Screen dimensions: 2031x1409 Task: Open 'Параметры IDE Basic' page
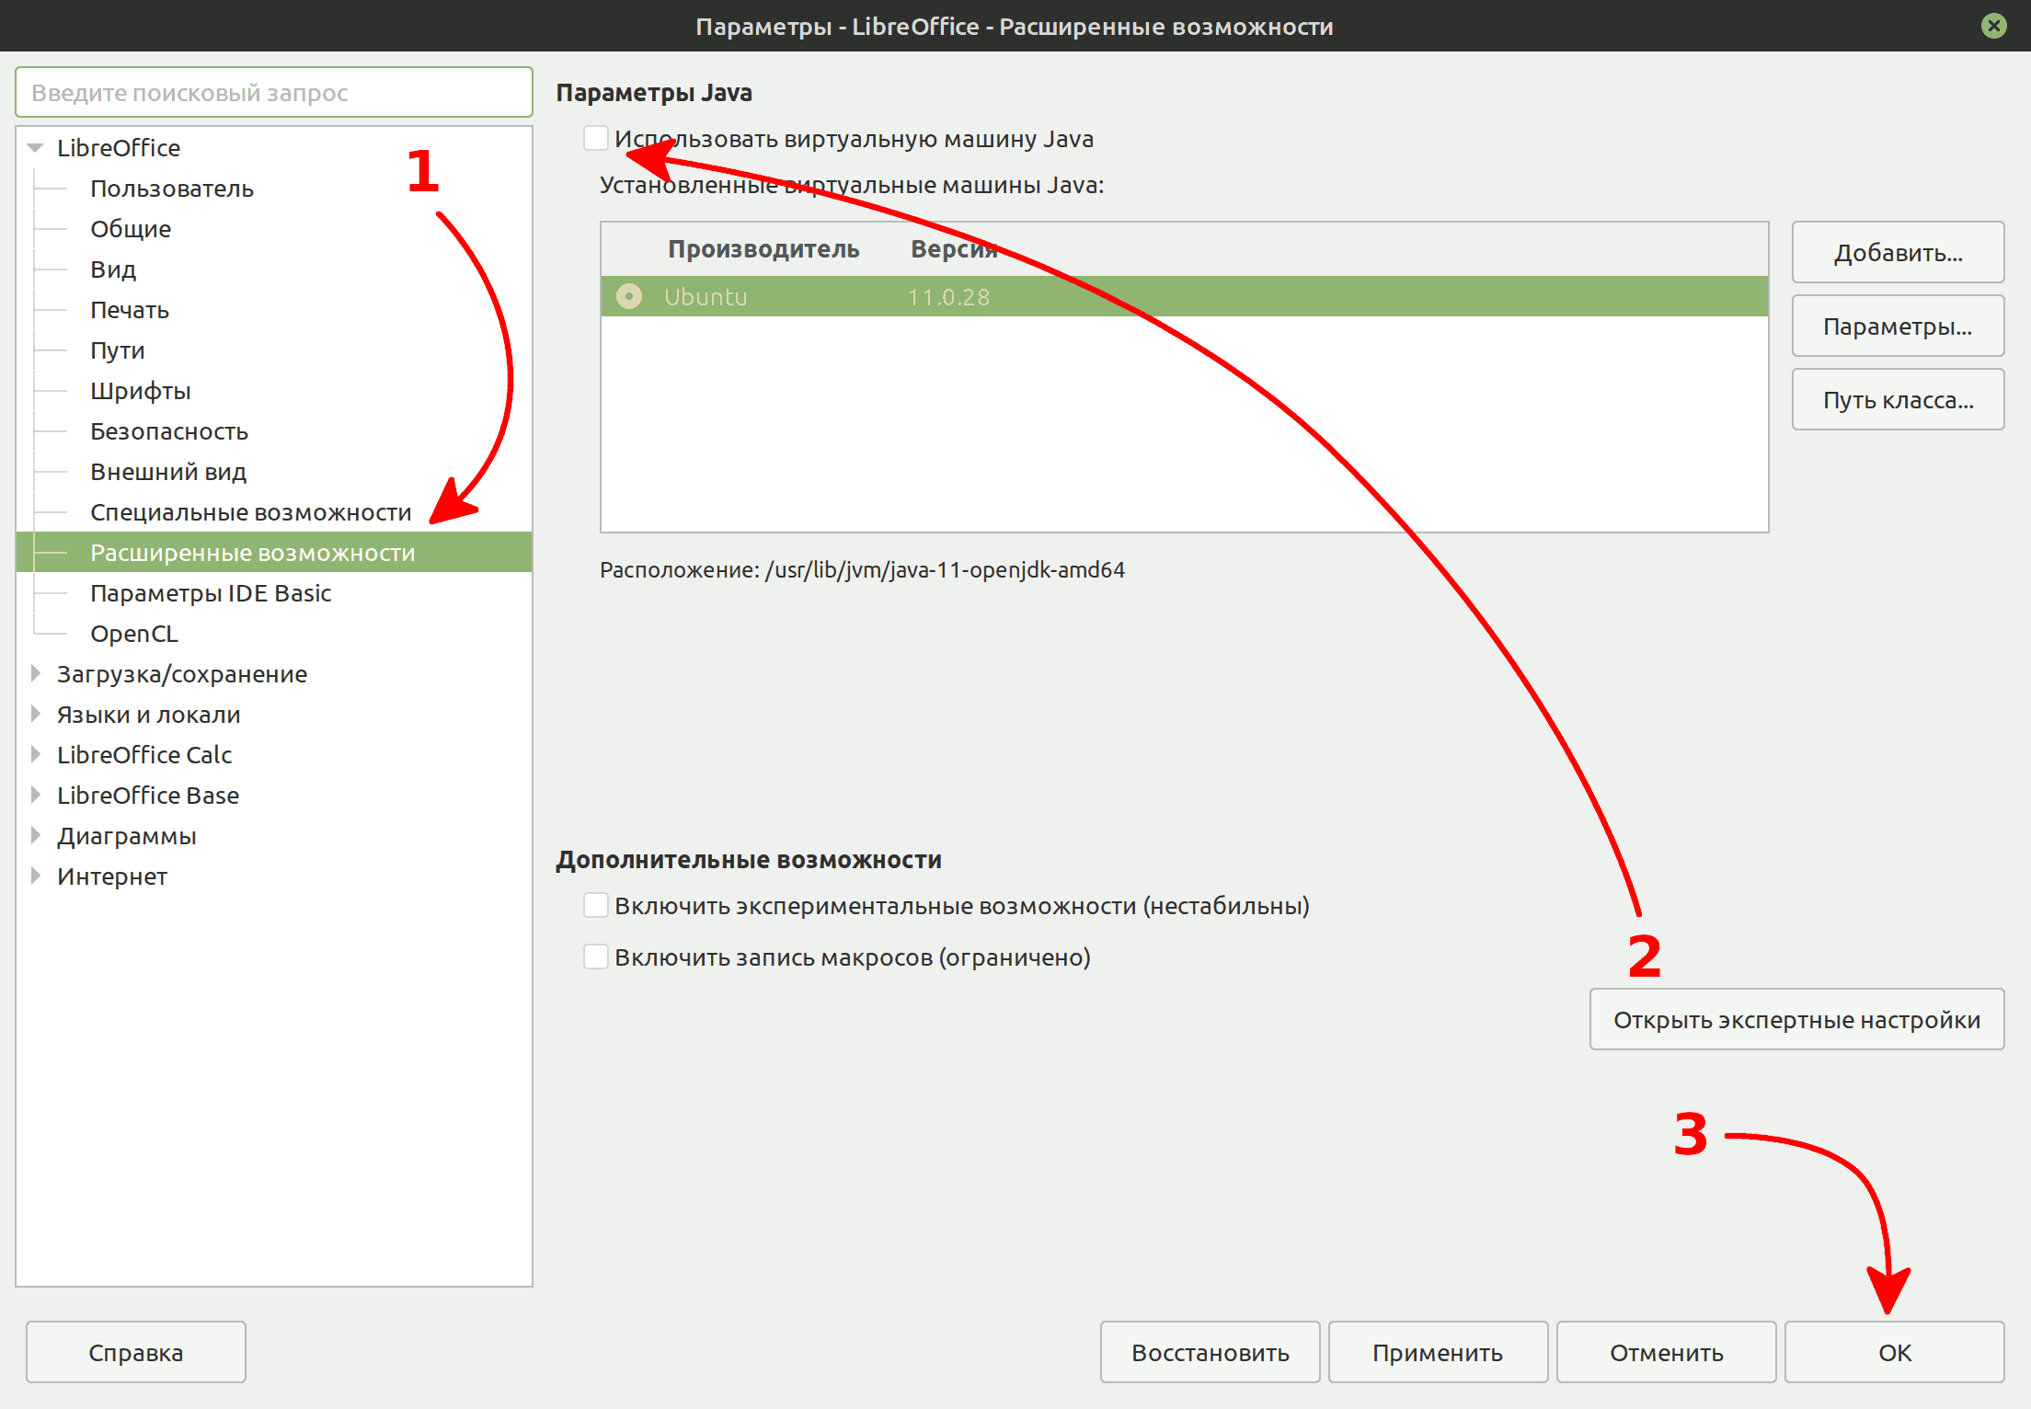click(x=211, y=593)
